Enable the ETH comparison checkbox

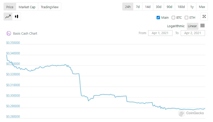(x=187, y=18)
